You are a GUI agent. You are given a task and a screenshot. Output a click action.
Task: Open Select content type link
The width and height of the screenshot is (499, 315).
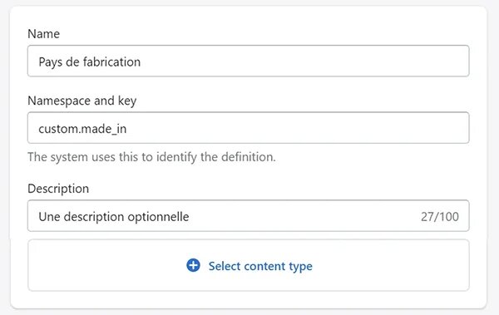260,266
